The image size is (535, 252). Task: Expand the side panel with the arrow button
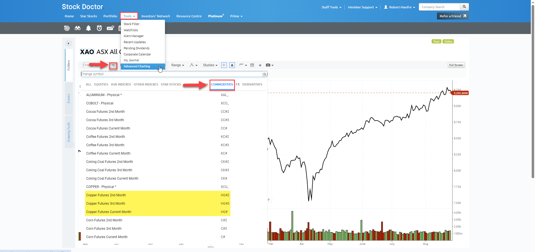pos(69,43)
